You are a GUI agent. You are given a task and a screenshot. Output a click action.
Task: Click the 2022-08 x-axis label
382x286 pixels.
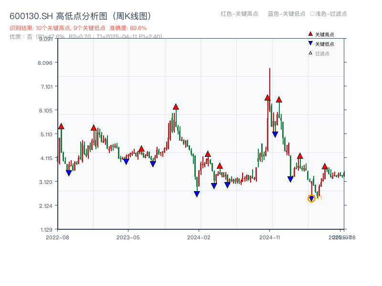[x=57, y=237]
